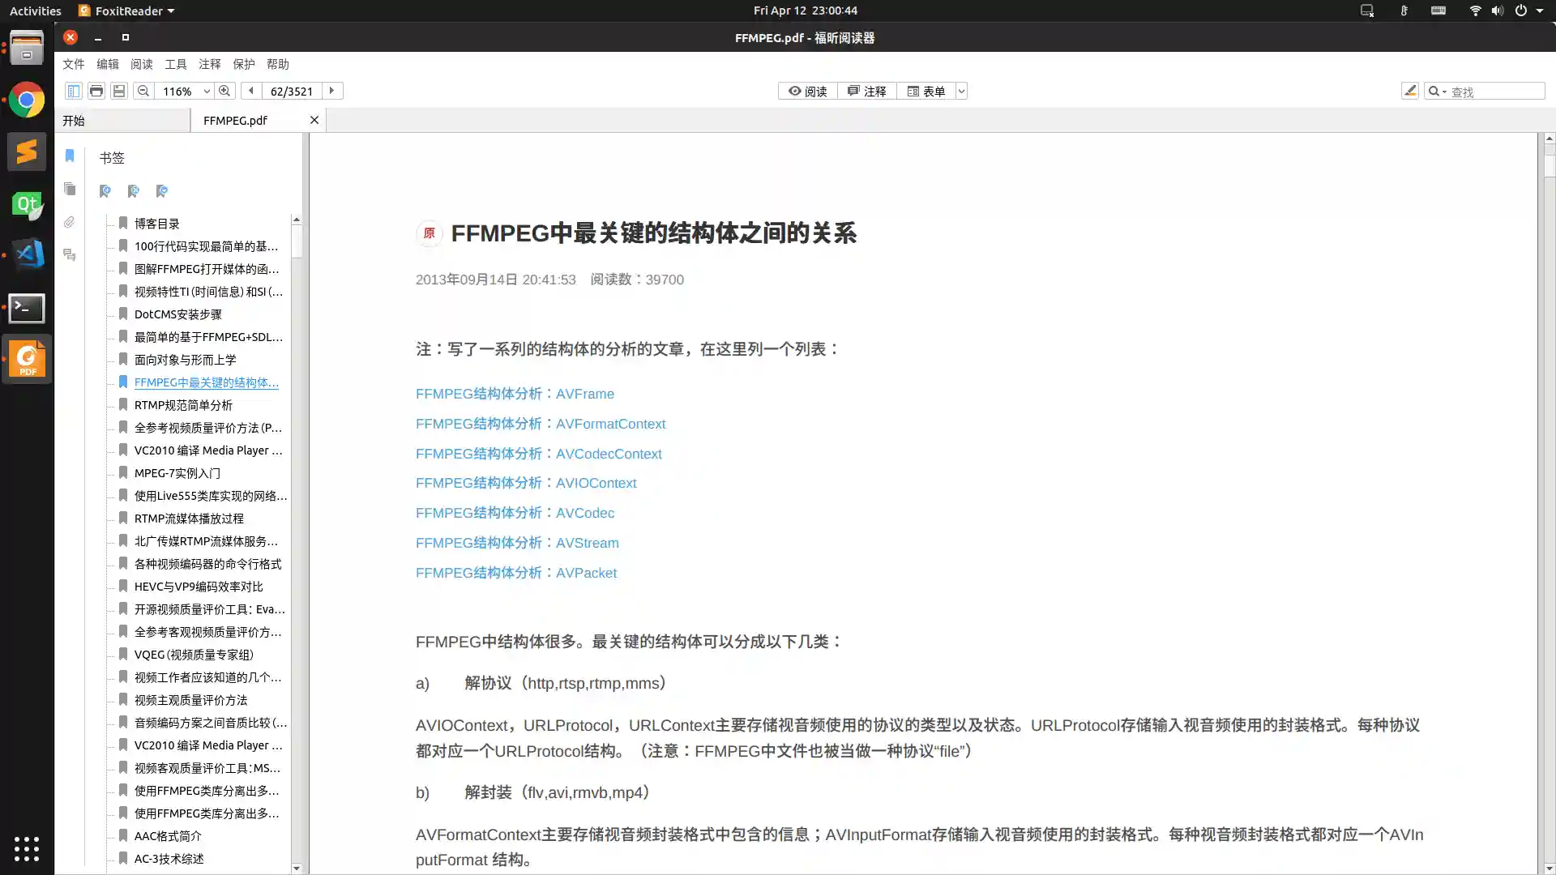Viewport: 1556px width, 875px height.
Task: Open link FFMPEG结构体分析：AVFrame
Action: point(515,394)
